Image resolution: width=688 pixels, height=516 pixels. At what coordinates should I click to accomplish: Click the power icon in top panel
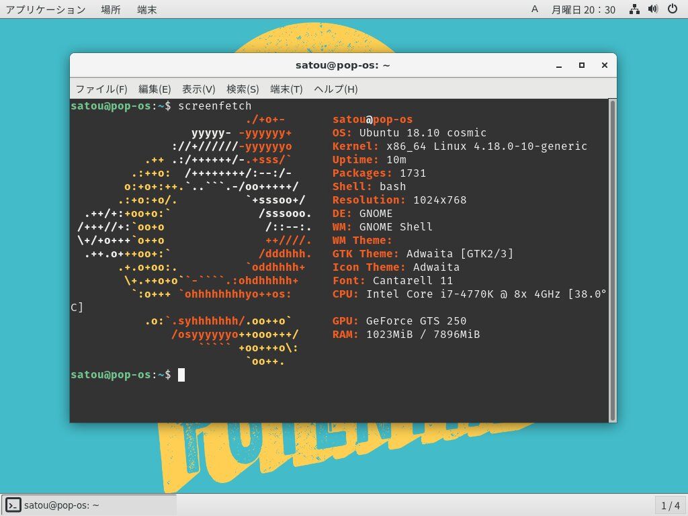(672, 9)
